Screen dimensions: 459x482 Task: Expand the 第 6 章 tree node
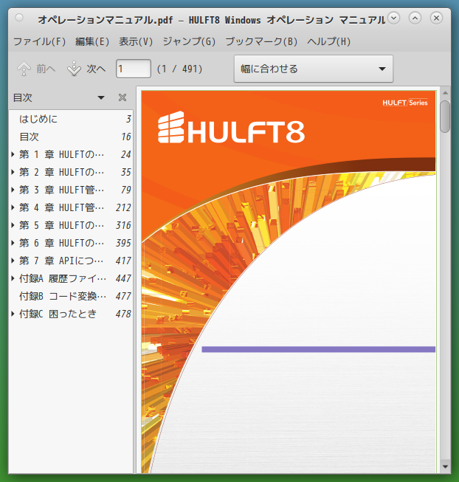coord(13,243)
